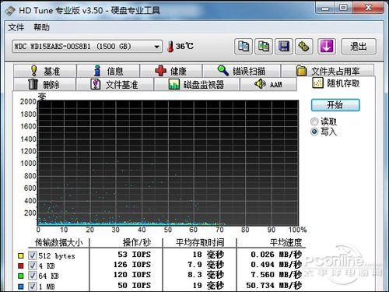
Task: Click the speaker icon of AAM tab
Action: tap(260, 84)
